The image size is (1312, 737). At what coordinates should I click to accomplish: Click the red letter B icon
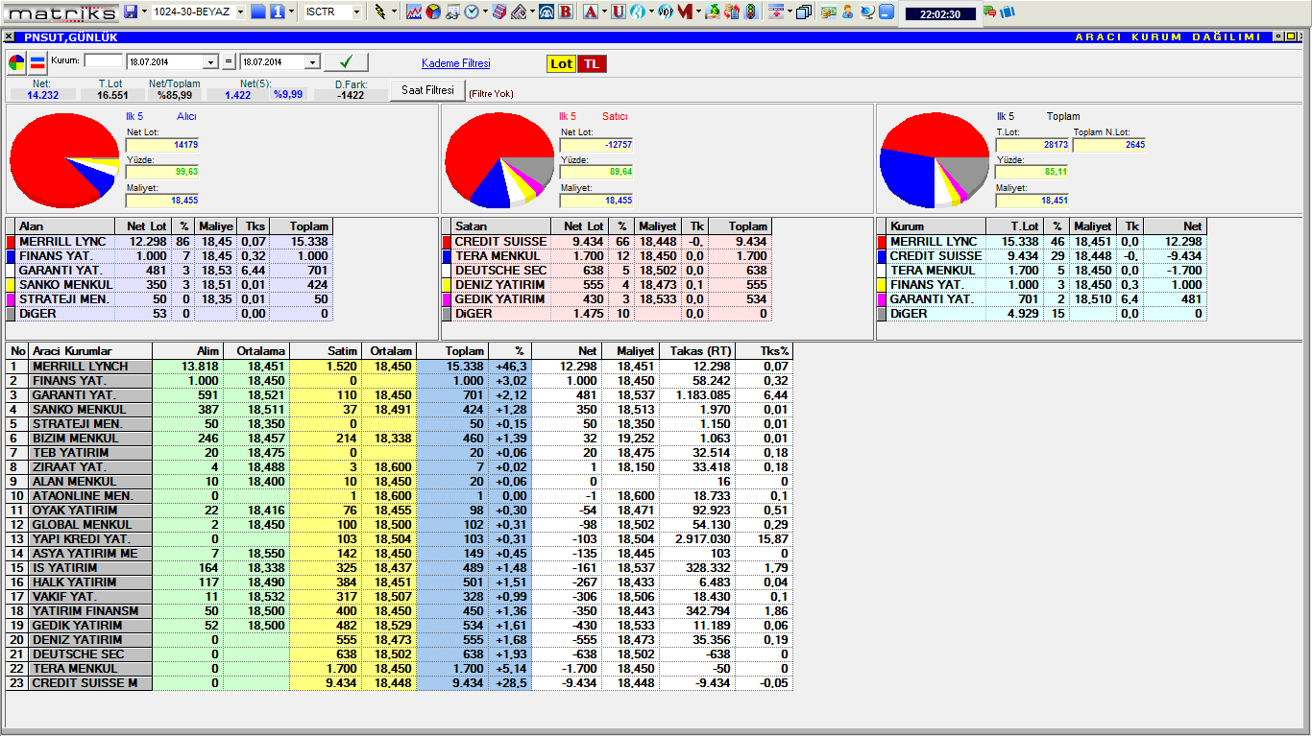pyautogui.click(x=566, y=12)
